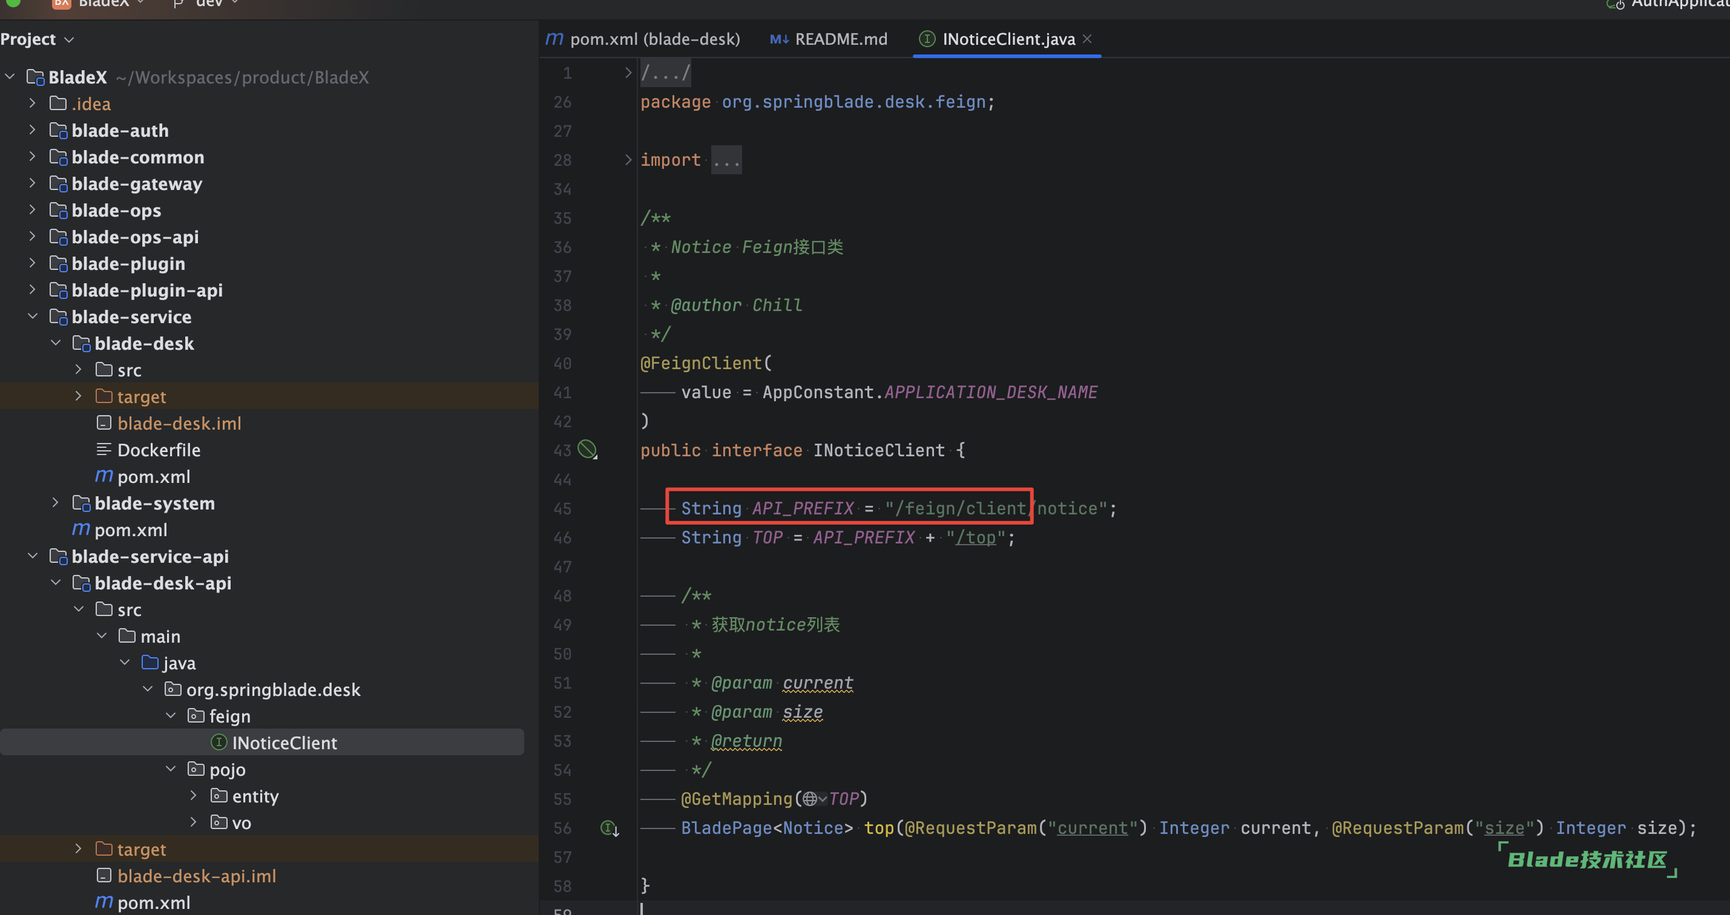Screen dimensions: 1730x915
Task: Select the org.springblade.desk package
Action: click(x=272, y=689)
